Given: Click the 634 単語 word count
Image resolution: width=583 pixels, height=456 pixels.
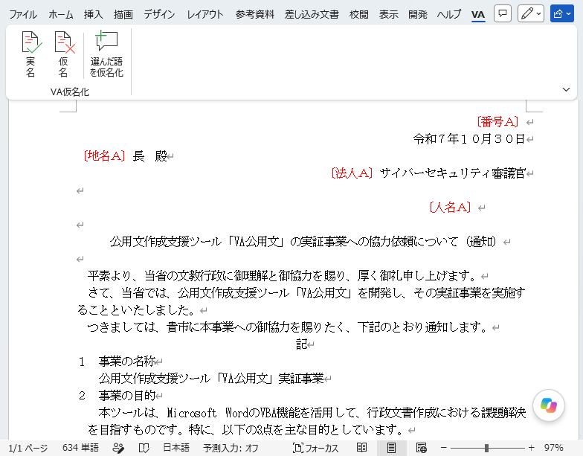Looking at the screenshot, I should click(80, 448).
